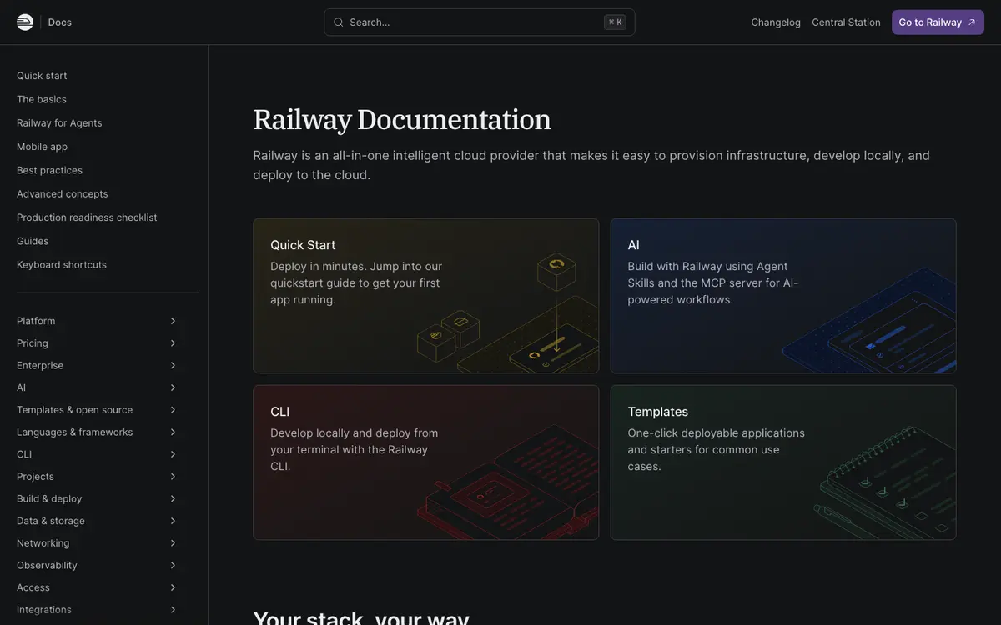Go to Railway for Agents
The width and height of the screenshot is (1001, 625).
tap(59, 123)
